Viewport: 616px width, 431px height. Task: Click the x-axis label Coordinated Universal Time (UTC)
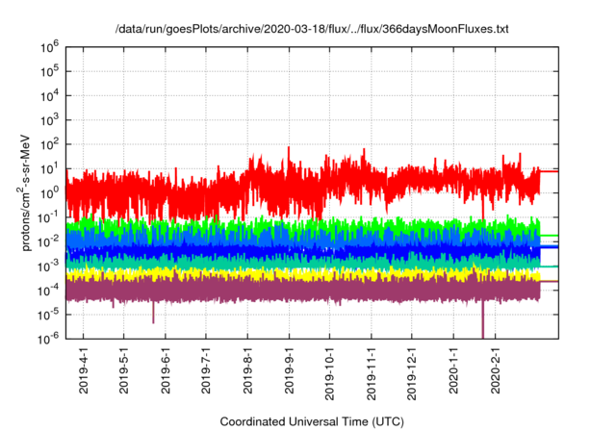tap(312, 421)
